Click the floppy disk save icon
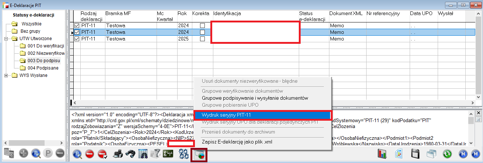Screen dimensions: 483x163 [416, 154]
